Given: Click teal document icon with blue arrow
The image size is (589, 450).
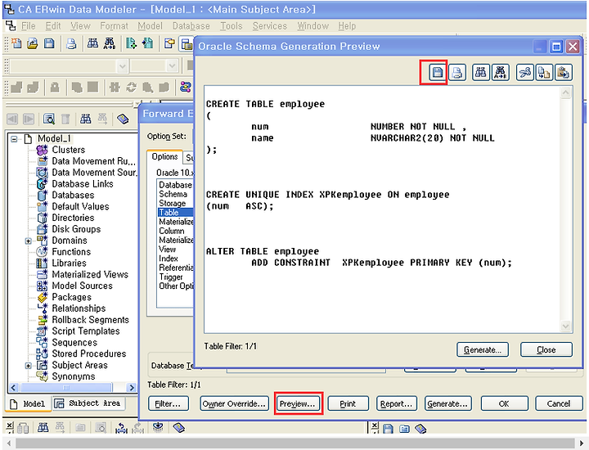Looking at the screenshot, I should 147,43.
